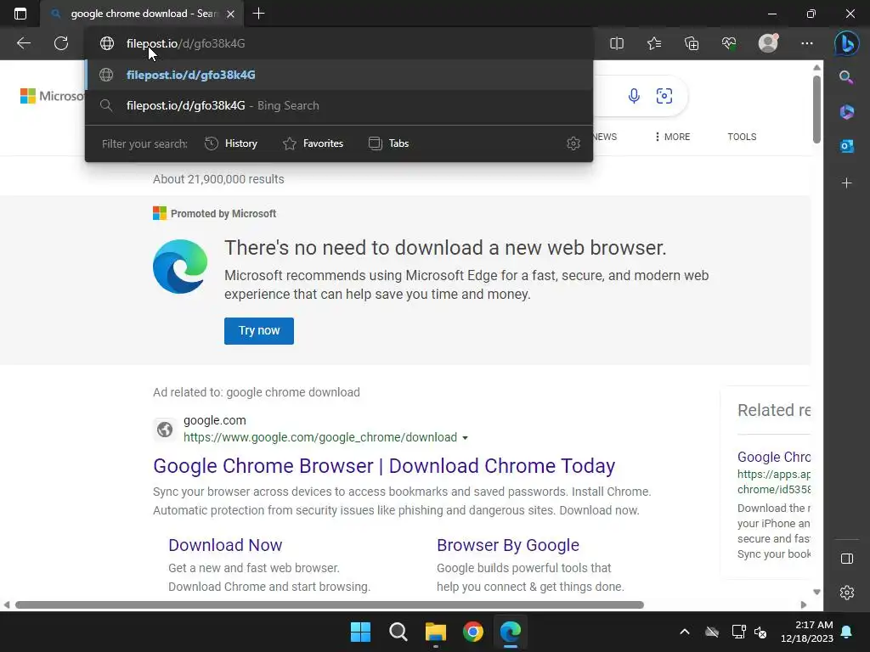Image resolution: width=870 pixels, height=652 pixels.
Task: Select the filepost.io Bing Search suggestion
Action: point(339,105)
